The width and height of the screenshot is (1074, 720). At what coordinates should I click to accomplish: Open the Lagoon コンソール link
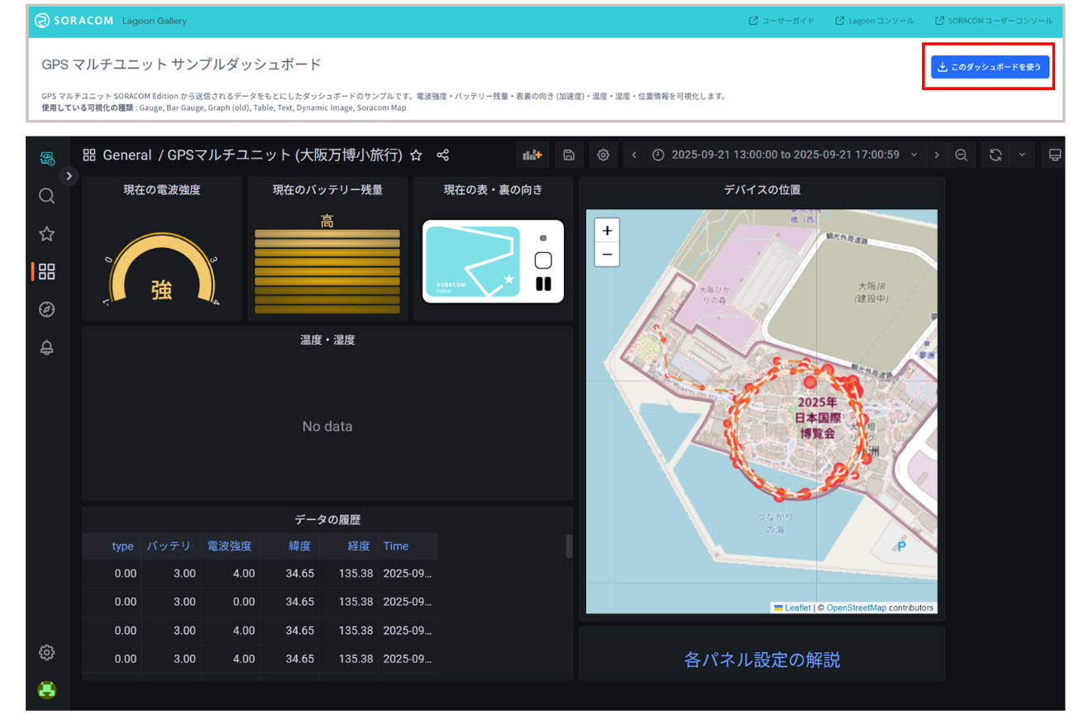pyautogui.click(x=875, y=21)
